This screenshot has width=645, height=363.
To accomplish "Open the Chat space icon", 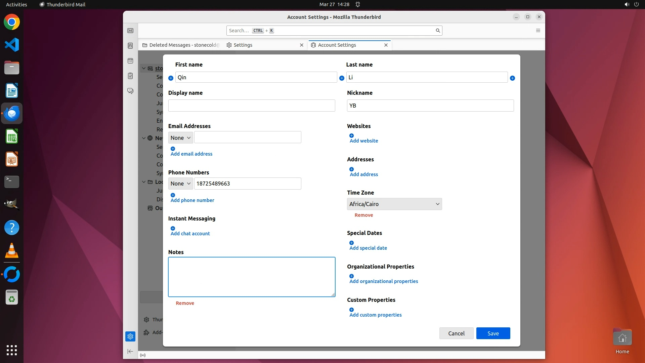I will (x=130, y=91).
